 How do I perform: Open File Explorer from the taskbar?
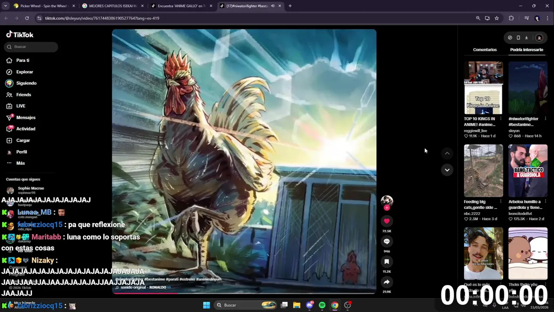coord(296,305)
